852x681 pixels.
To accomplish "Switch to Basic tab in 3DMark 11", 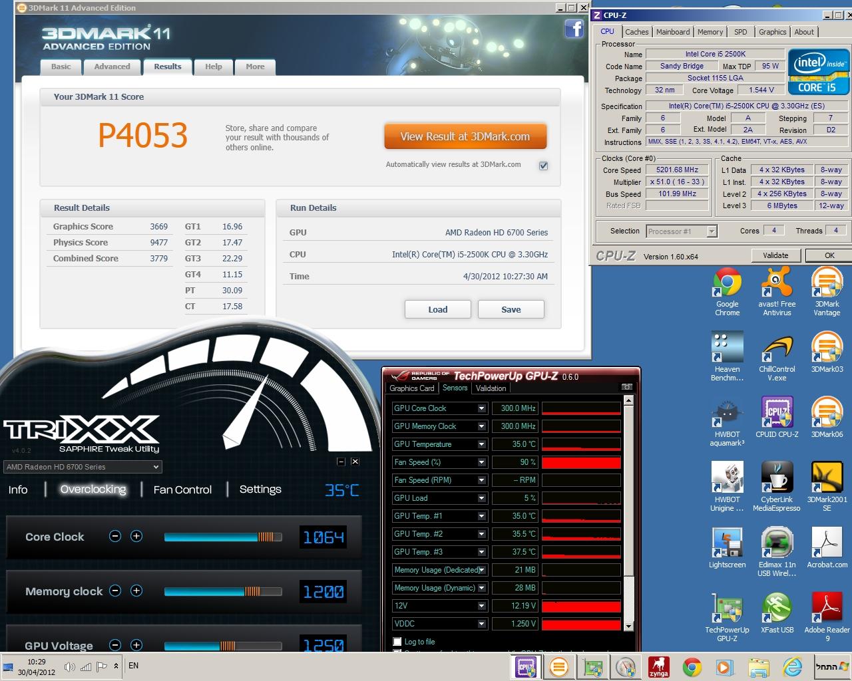I will pos(61,67).
